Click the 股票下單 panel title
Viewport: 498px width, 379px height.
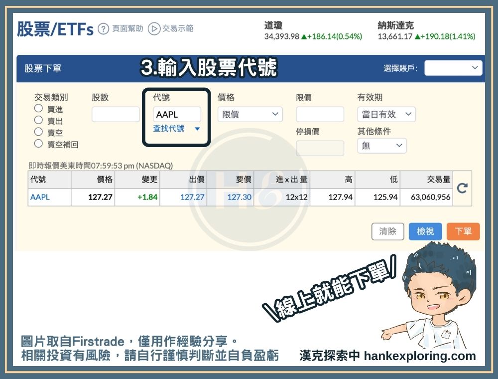click(x=43, y=68)
